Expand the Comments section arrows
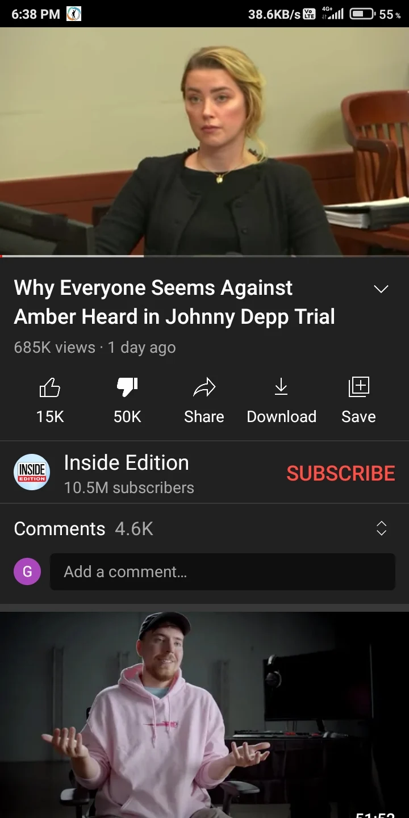 click(382, 528)
